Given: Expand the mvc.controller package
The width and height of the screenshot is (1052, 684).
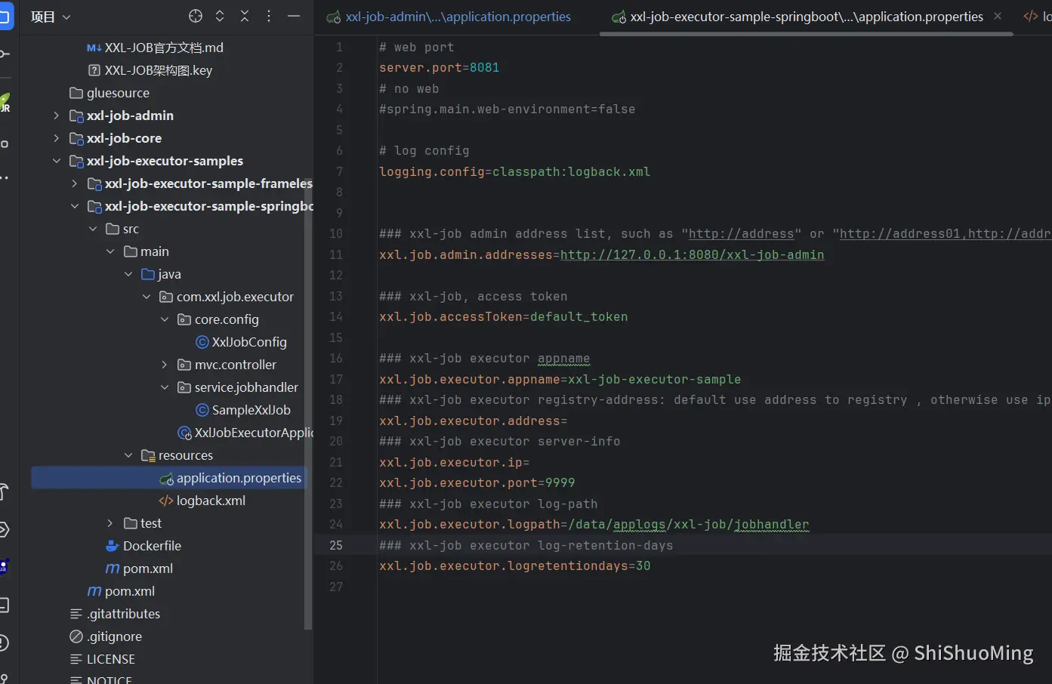Looking at the screenshot, I should point(165,365).
